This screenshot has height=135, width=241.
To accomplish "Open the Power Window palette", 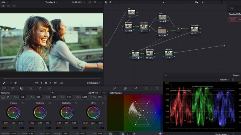I will coord(146,88).
